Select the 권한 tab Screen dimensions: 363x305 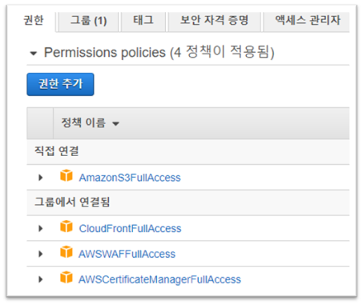(x=34, y=21)
